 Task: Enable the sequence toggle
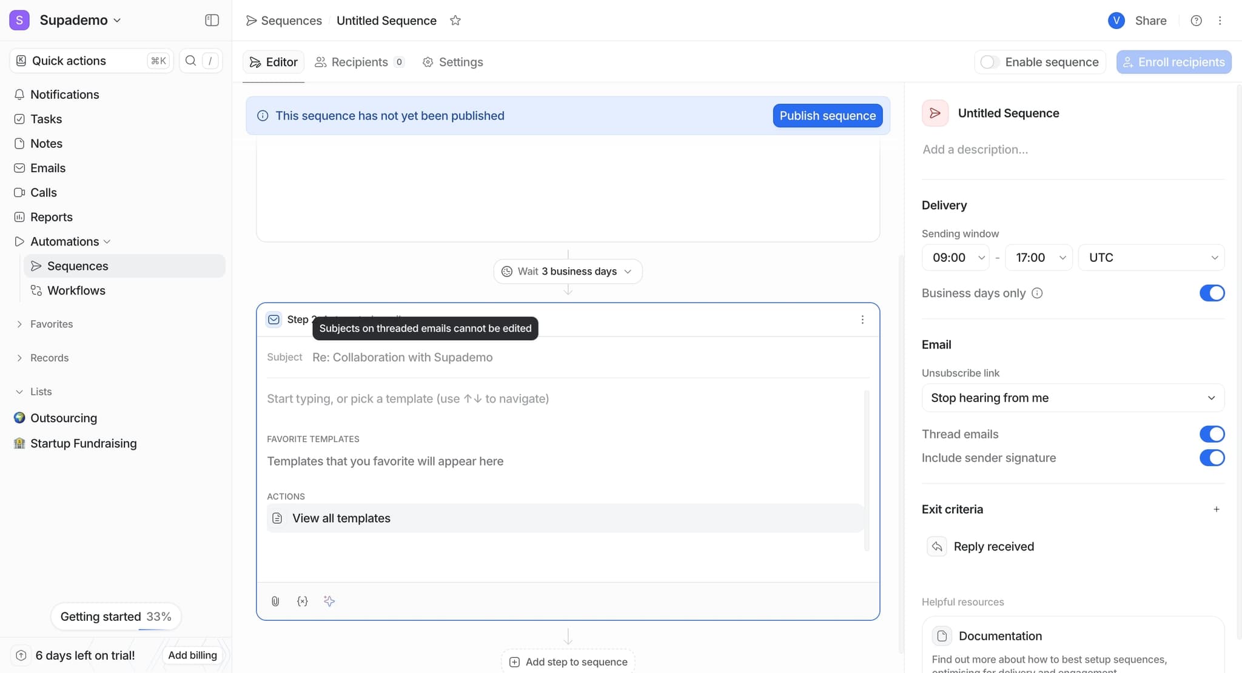point(989,62)
